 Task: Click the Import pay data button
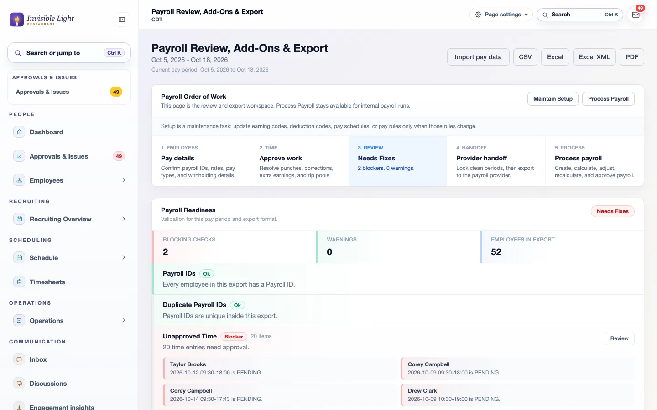[x=478, y=57]
